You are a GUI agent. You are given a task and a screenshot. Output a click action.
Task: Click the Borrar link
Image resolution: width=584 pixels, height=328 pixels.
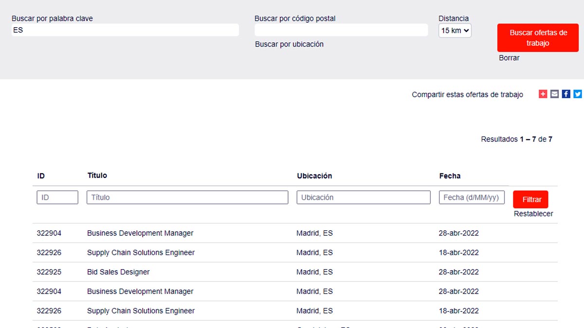click(x=509, y=58)
